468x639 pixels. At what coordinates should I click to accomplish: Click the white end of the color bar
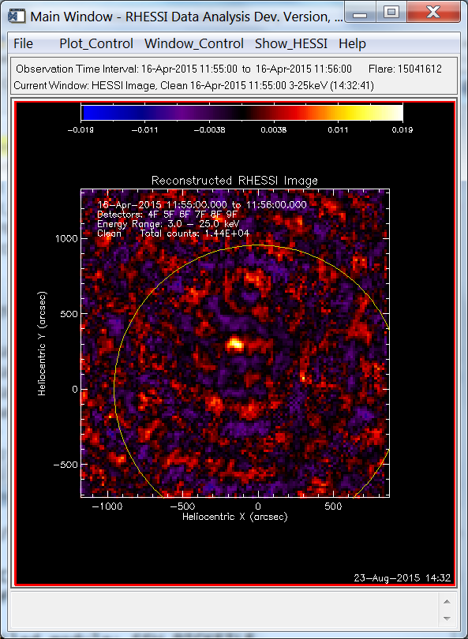[395, 112]
